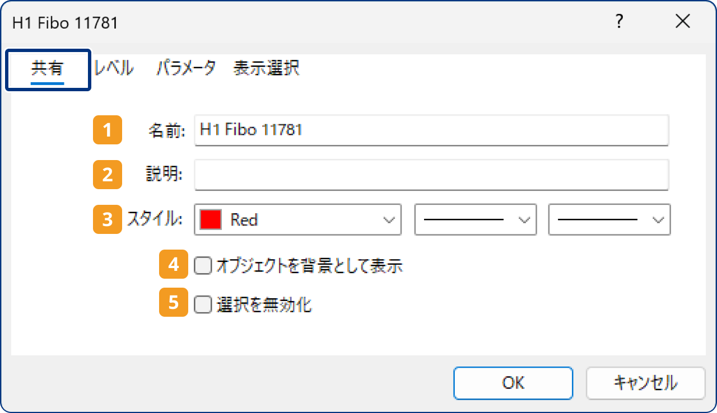Image resolution: width=717 pixels, height=413 pixels.
Task: Check the 選択を無効化 option
Action: [203, 304]
